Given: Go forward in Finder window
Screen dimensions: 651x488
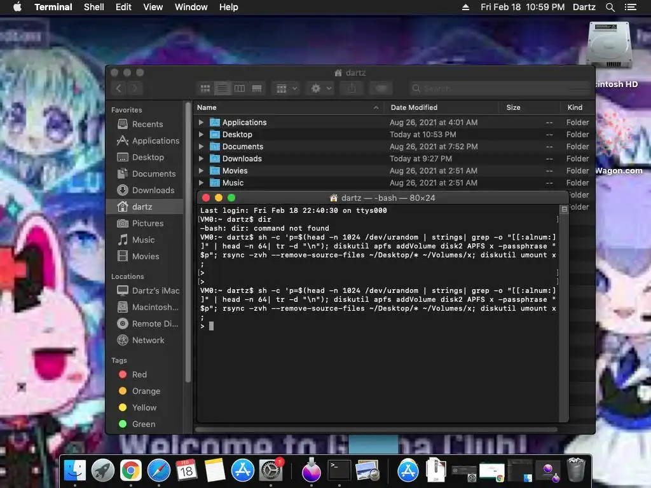Looking at the screenshot, I should click(x=135, y=88).
